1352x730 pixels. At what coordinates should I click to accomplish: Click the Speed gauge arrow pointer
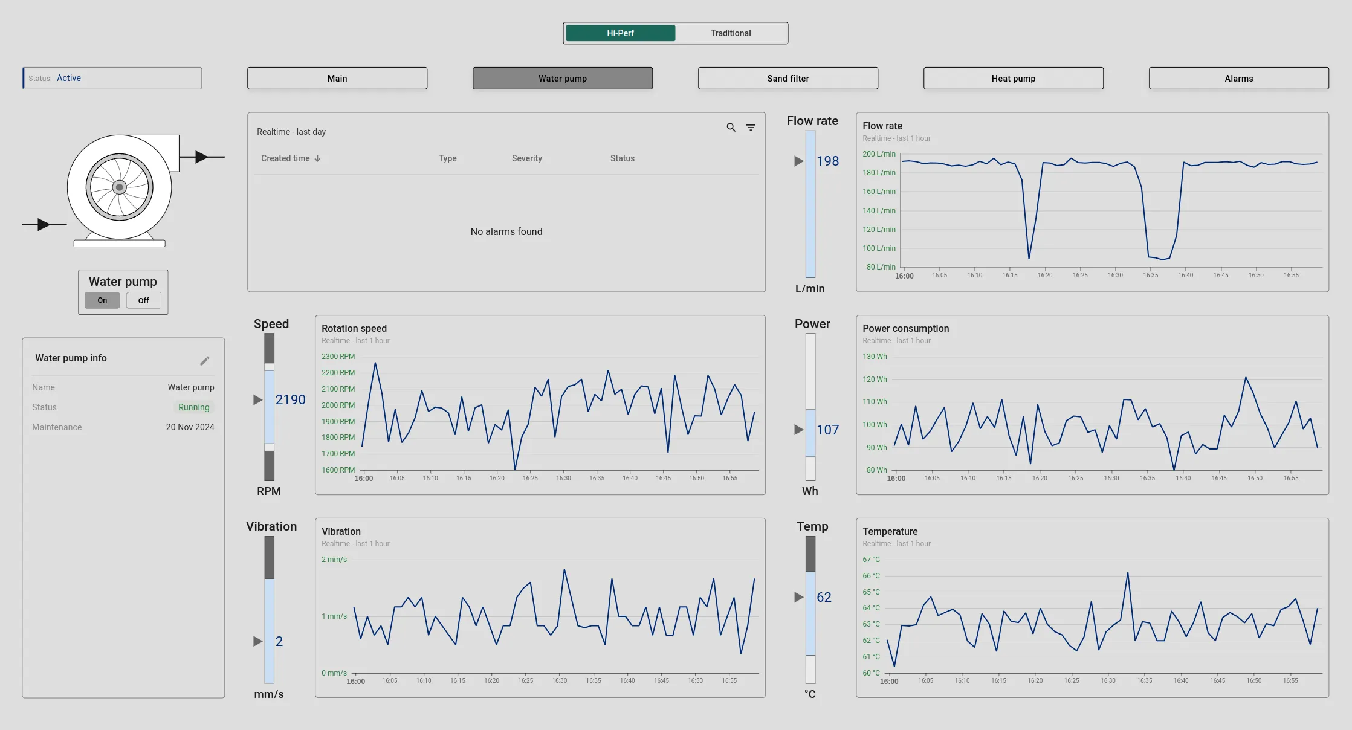click(x=257, y=399)
